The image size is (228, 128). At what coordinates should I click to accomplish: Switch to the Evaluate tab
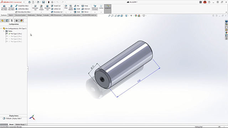coord(46,15)
